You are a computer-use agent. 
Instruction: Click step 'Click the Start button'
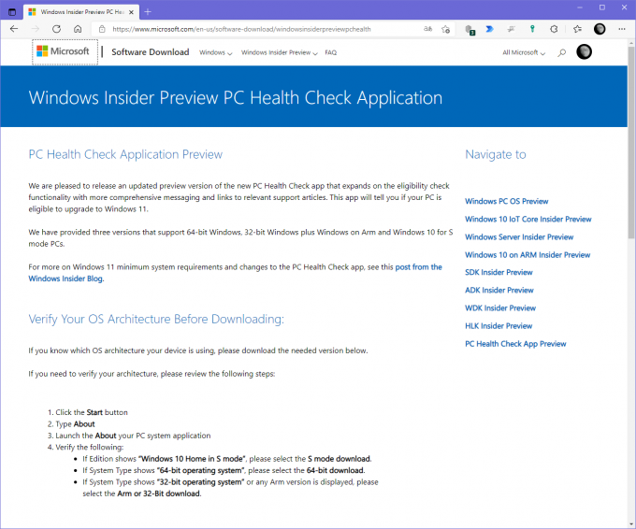tap(92, 412)
